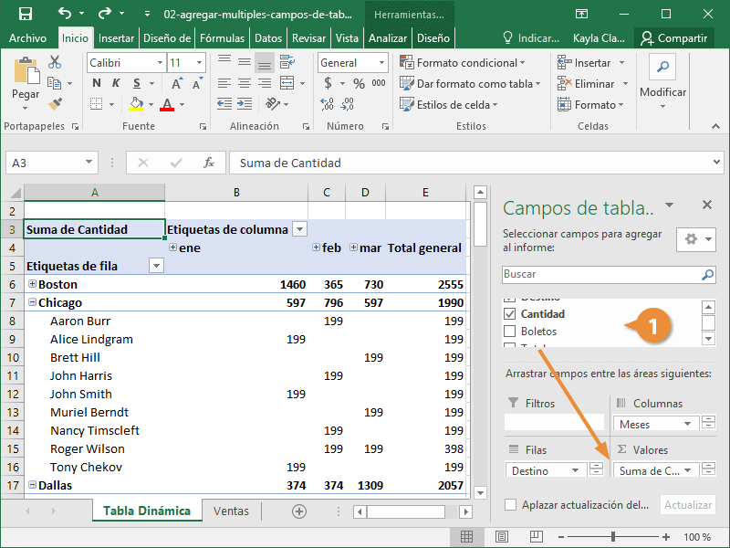Open the Destino field dropdown in Filas
The image size is (730, 548).
(x=576, y=470)
